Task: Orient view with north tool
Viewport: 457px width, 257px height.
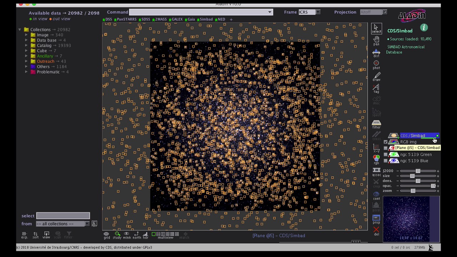Action: [137, 235]
